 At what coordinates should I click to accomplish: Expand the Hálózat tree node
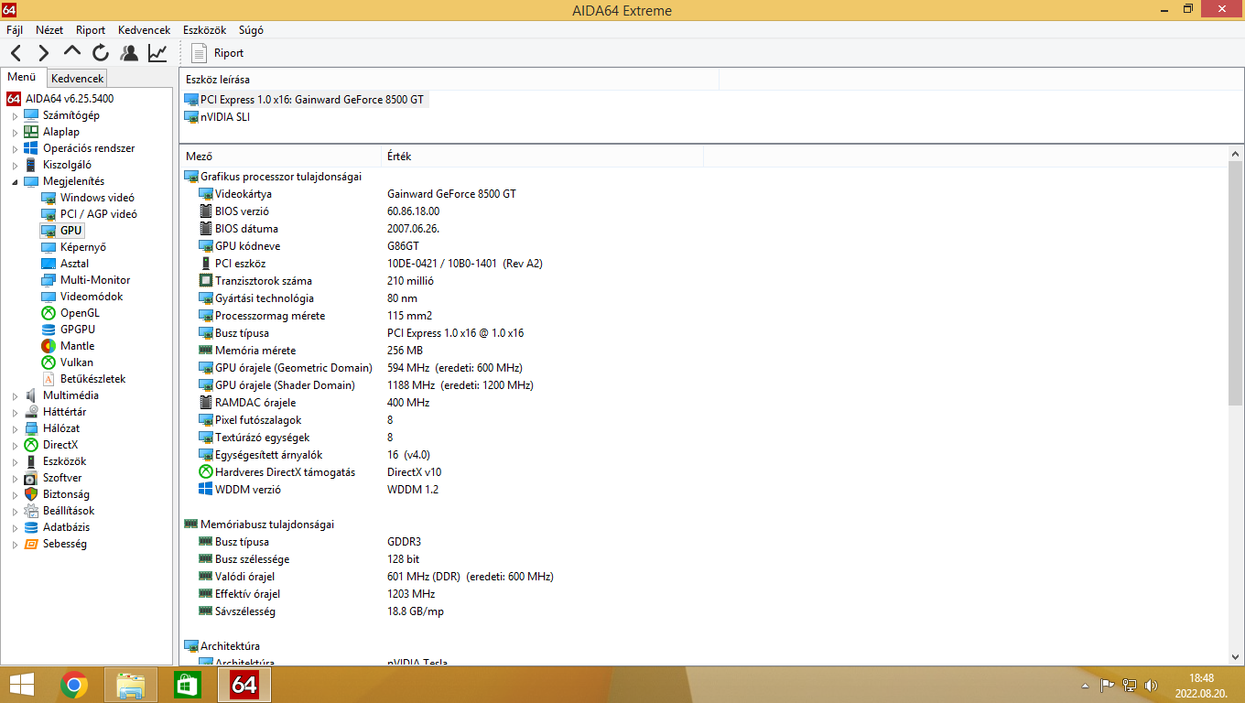15,429
